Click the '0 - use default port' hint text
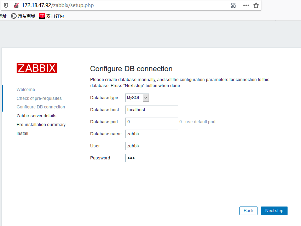Image resolution: width=301 pixels, height=226 pixels. pos(197,122)
